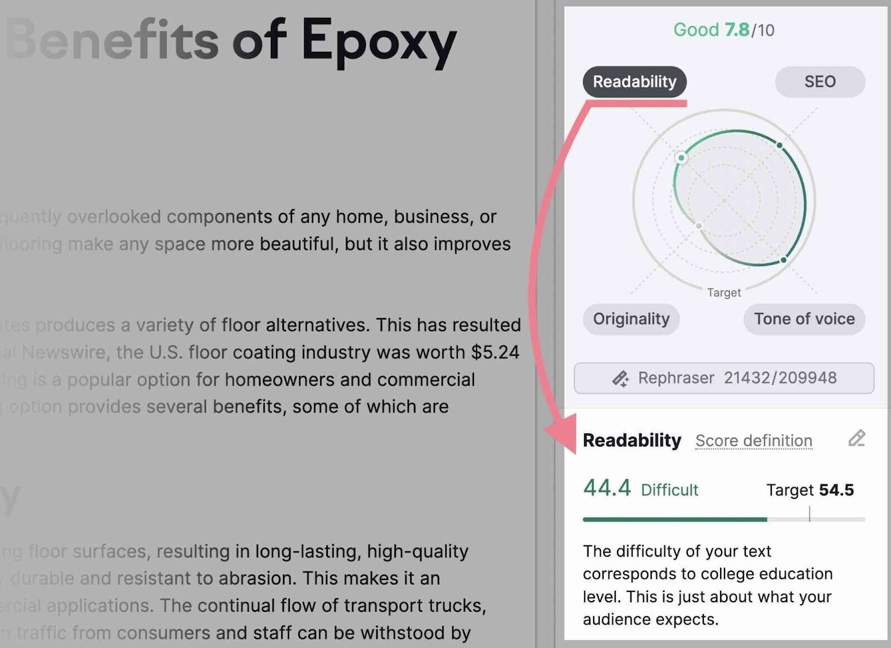
Task: Click the highlighted Readability dot on the radar chart
Action: (681, 158)
